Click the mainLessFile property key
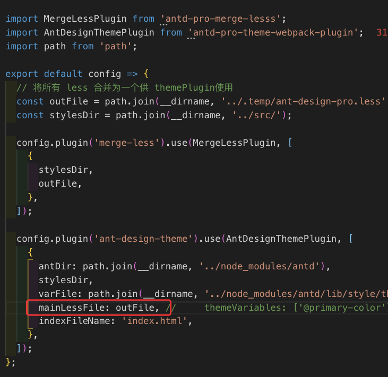The height and width of the screenshot is (377, 388). click(72, 308)
